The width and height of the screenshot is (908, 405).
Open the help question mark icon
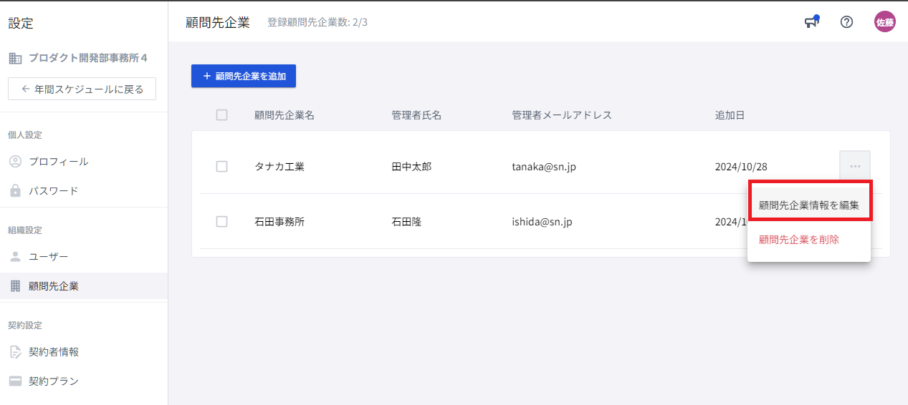pyautogui.click(x=846, y=22)
